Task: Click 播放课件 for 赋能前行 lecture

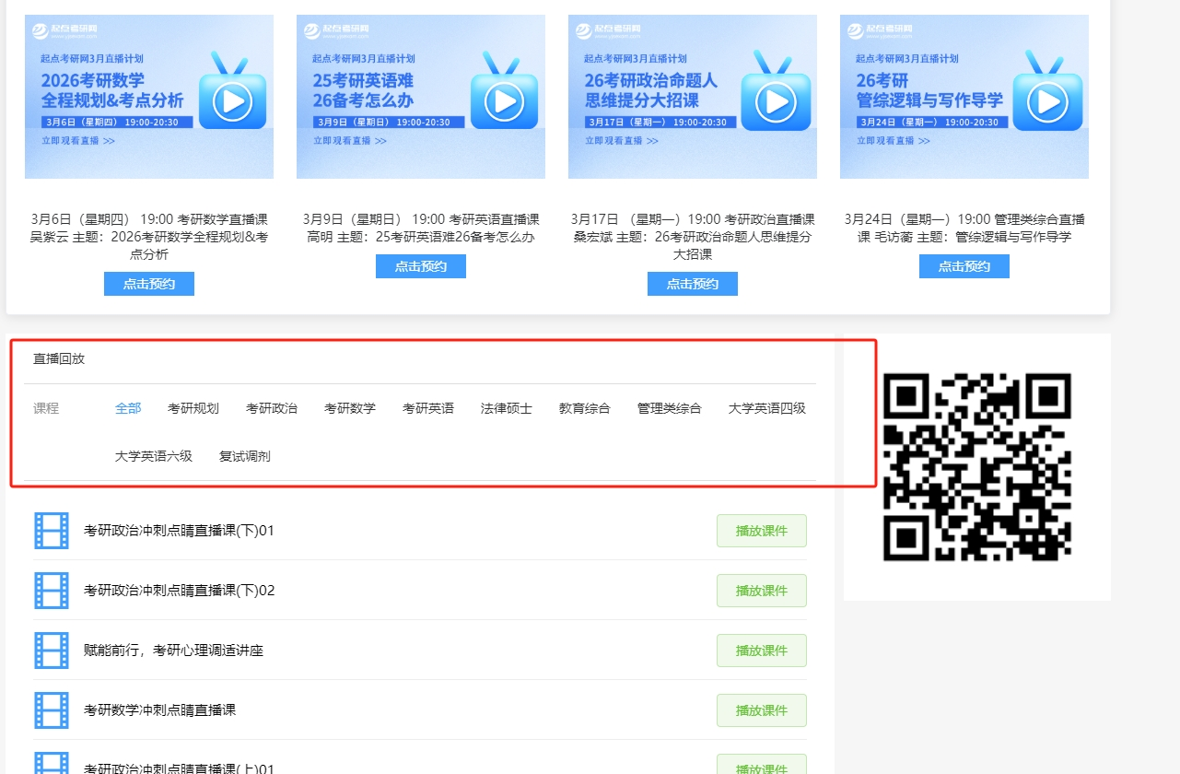Action: click(762, 651)
